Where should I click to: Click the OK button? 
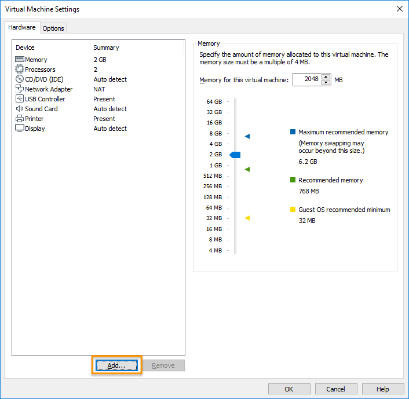pyautogui.click(x=289, y=389)
